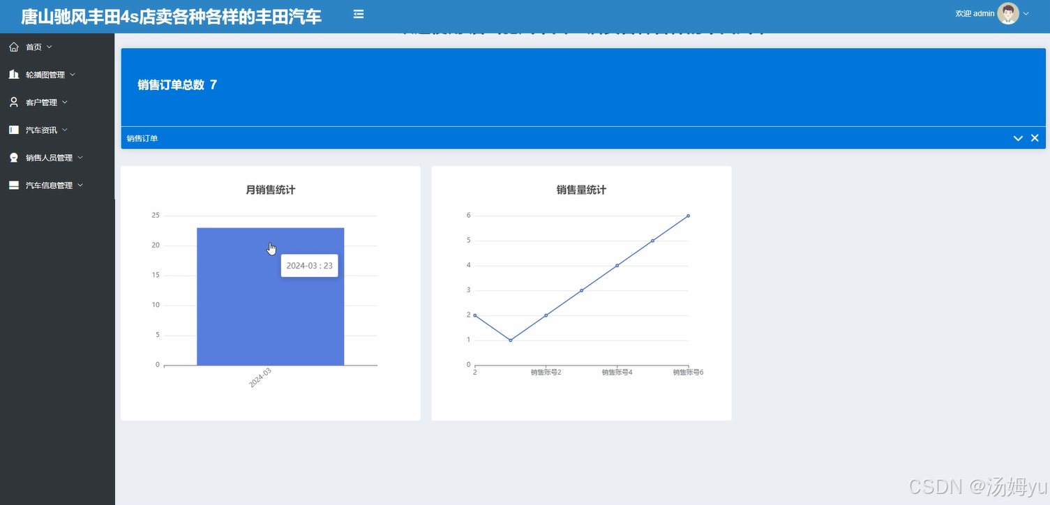Click the admin avatar picture

click(1008, 13)
